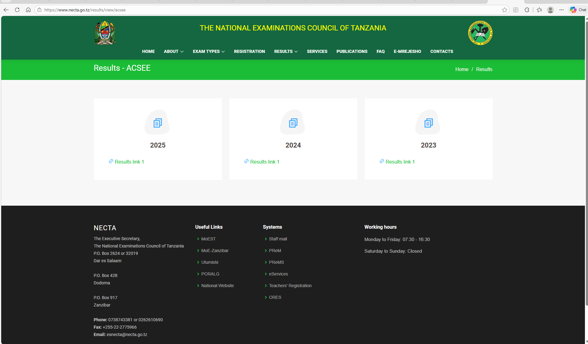Go back using the browser back arrow
The width and height of the screenshot is (588, 344).
click(6, 10)
